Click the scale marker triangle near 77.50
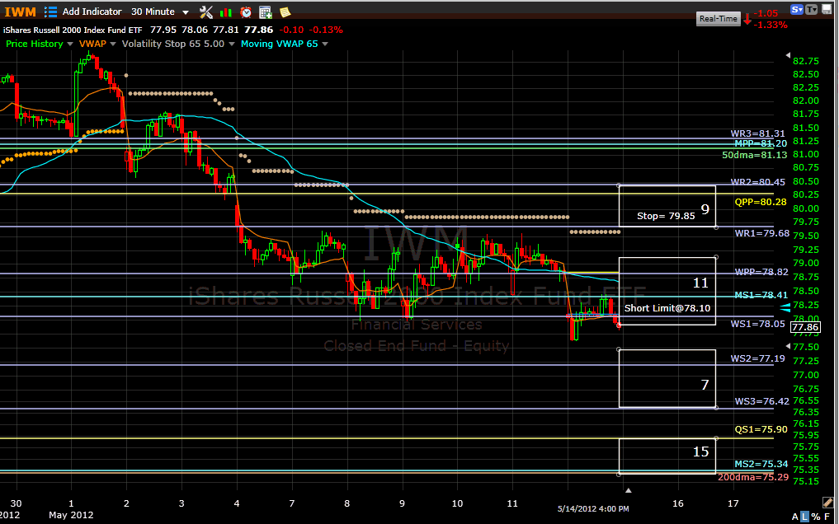The height and width of the screenshot is (524, 839). click(788, 346)
